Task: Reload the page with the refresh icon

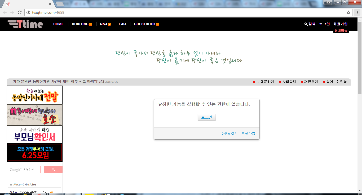Action: tap(20, 12)
